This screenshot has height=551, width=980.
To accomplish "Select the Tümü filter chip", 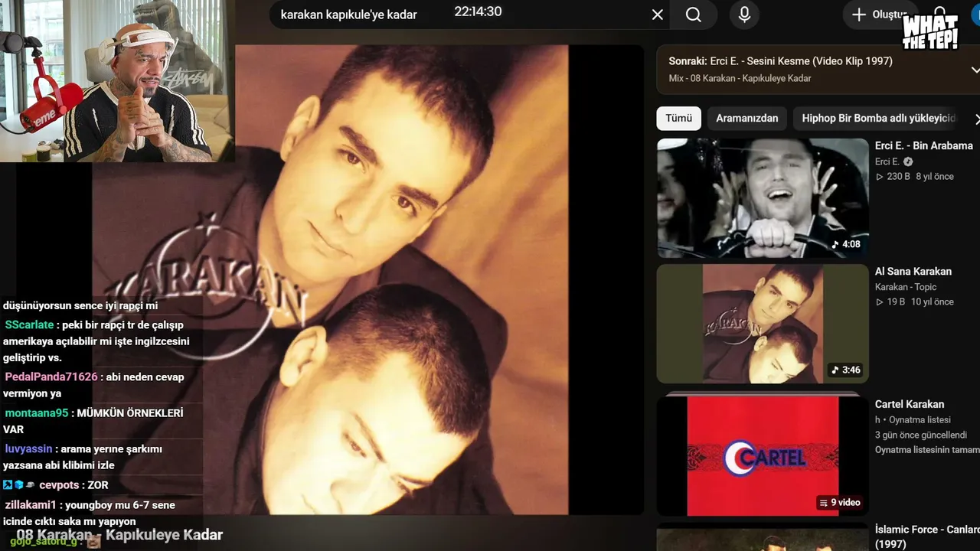I will tap(678, 119).
